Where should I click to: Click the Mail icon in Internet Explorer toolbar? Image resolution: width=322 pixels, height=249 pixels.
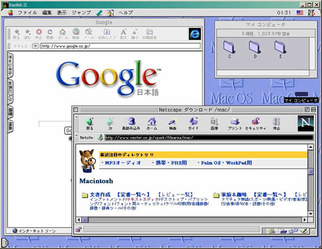(x=88, y=32)
